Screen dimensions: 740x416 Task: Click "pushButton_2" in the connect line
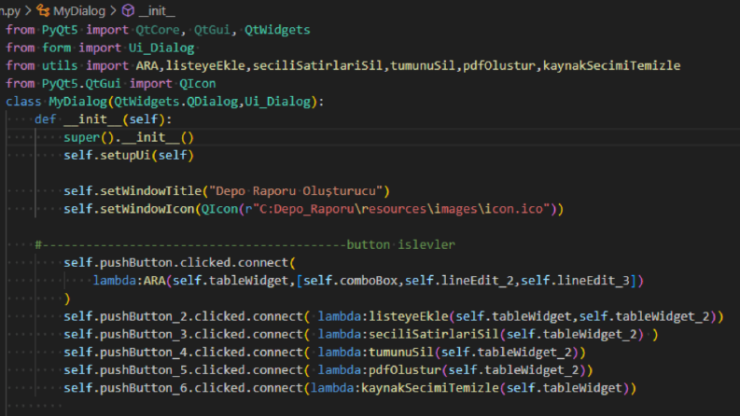pos(144,316)
